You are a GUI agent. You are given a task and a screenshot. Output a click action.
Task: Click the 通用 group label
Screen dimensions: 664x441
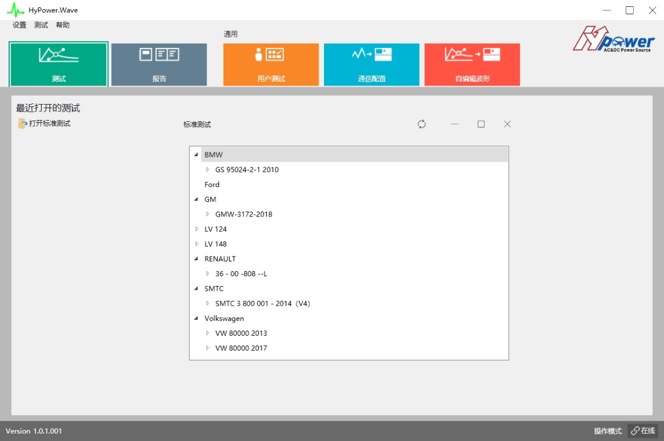tap(231, 34)
